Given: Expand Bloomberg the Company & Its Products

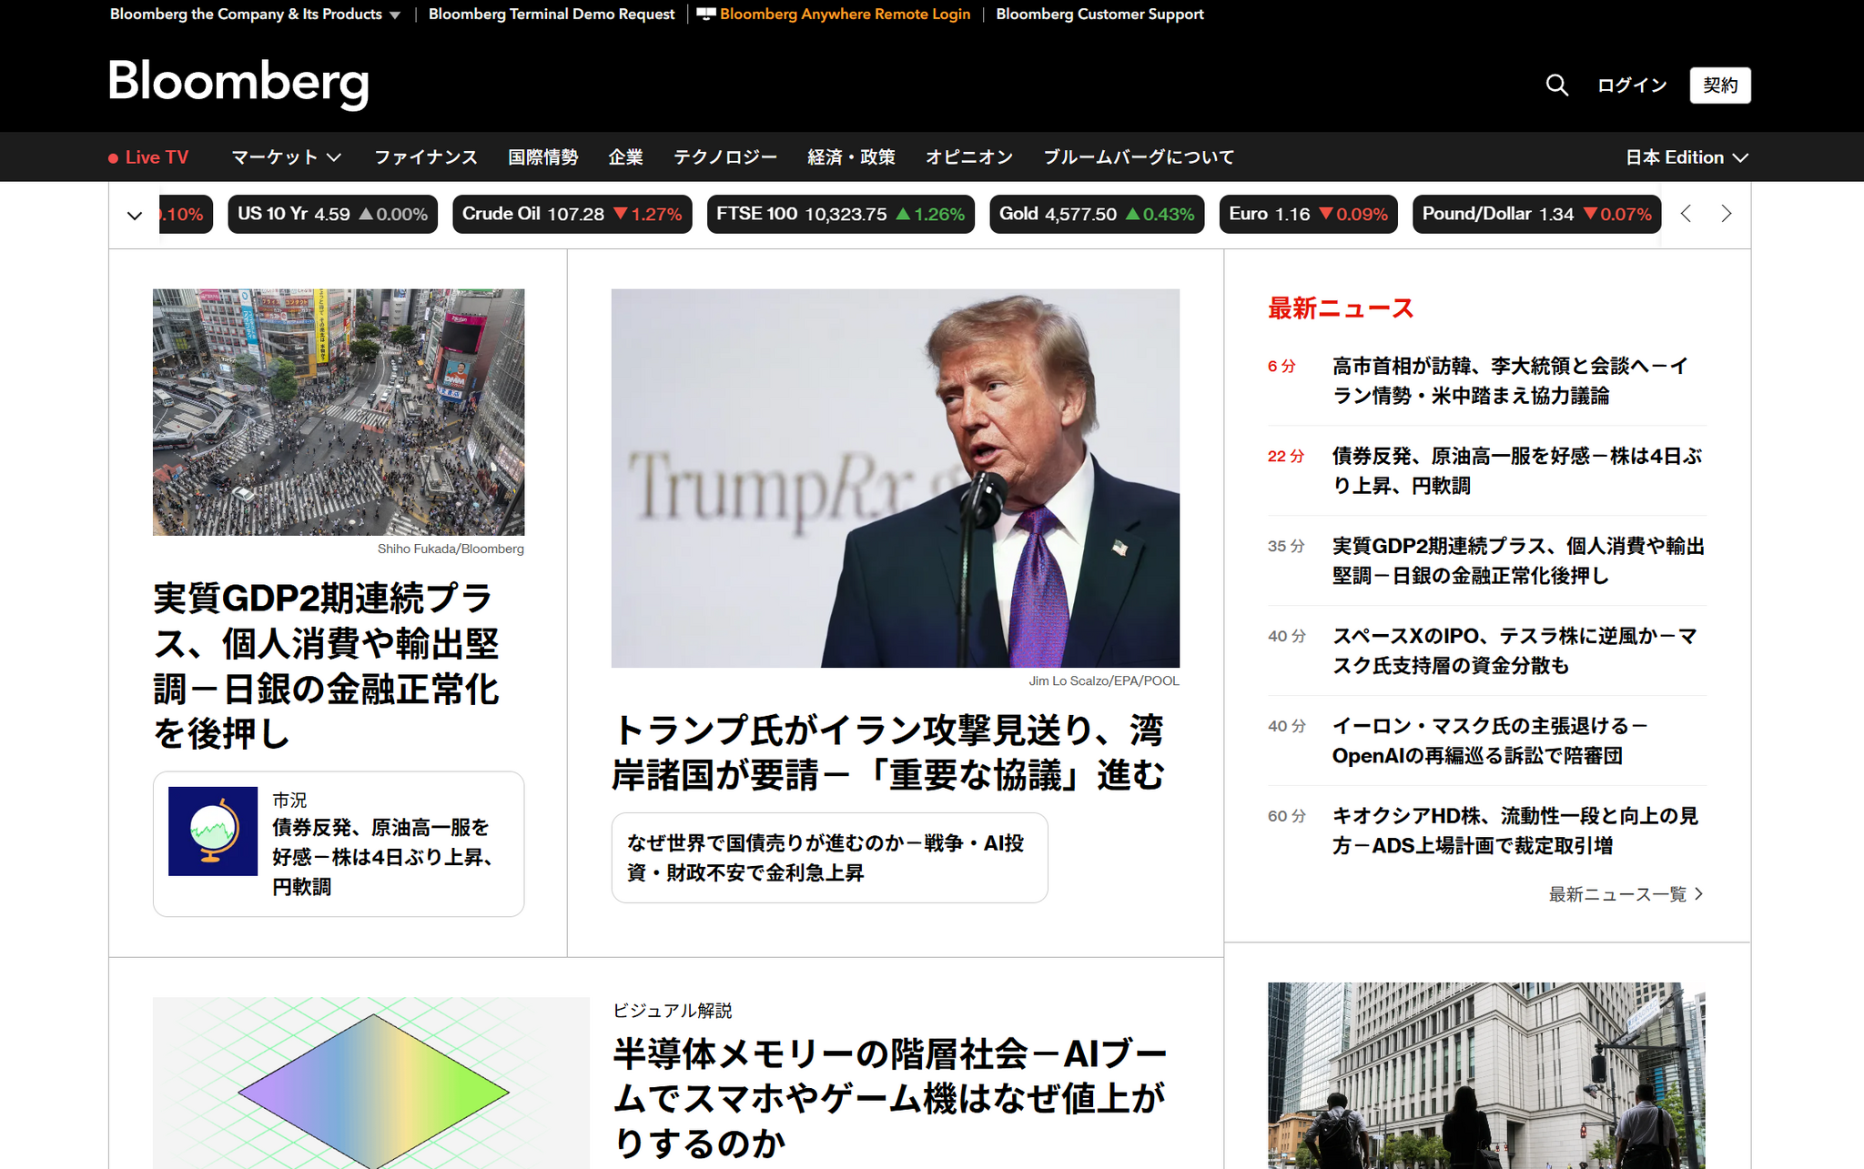Looking at the screenshot, I should 255,14.
